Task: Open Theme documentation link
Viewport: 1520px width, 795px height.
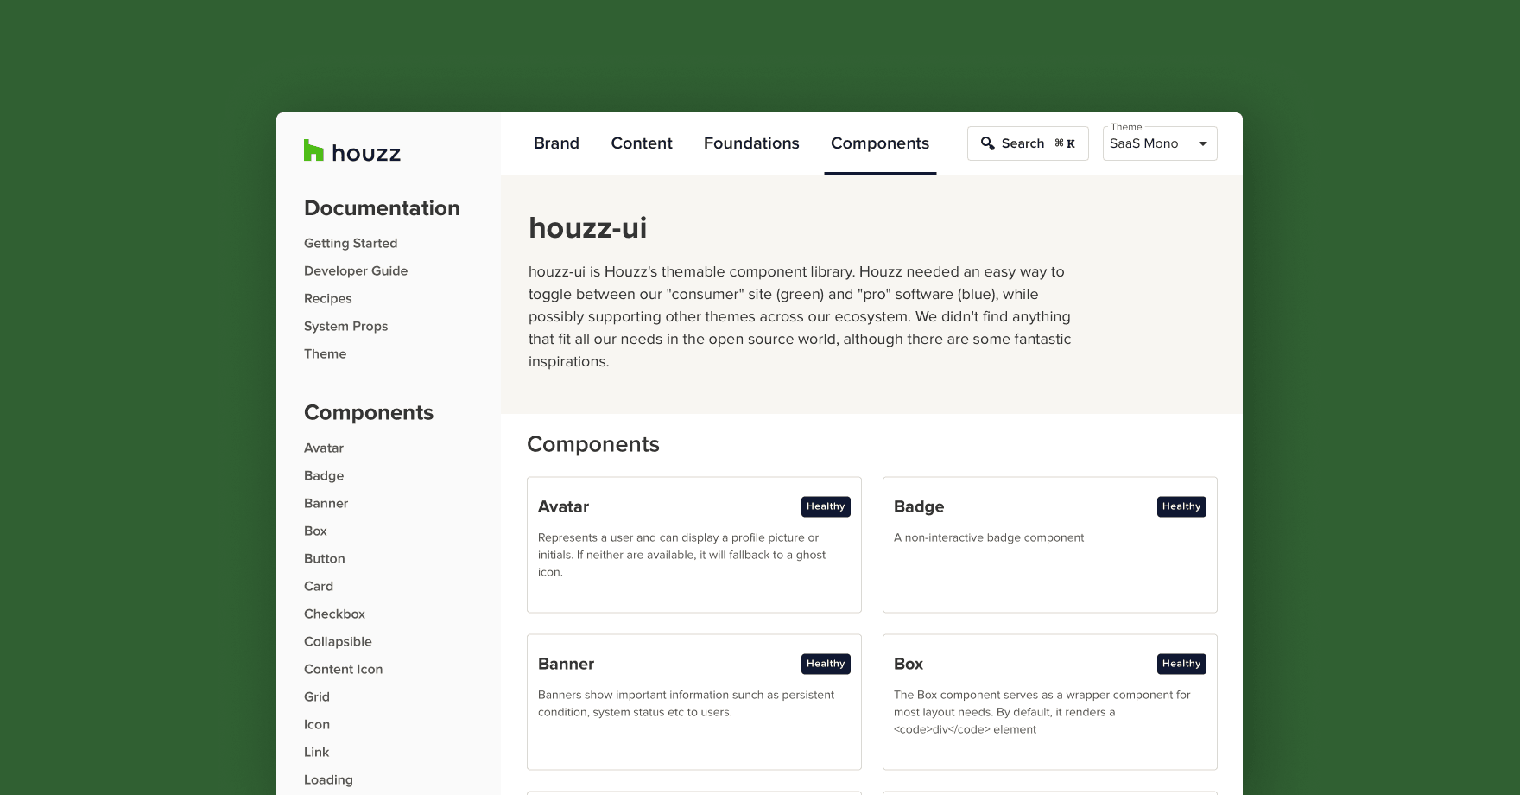Action: click(325, 354)
